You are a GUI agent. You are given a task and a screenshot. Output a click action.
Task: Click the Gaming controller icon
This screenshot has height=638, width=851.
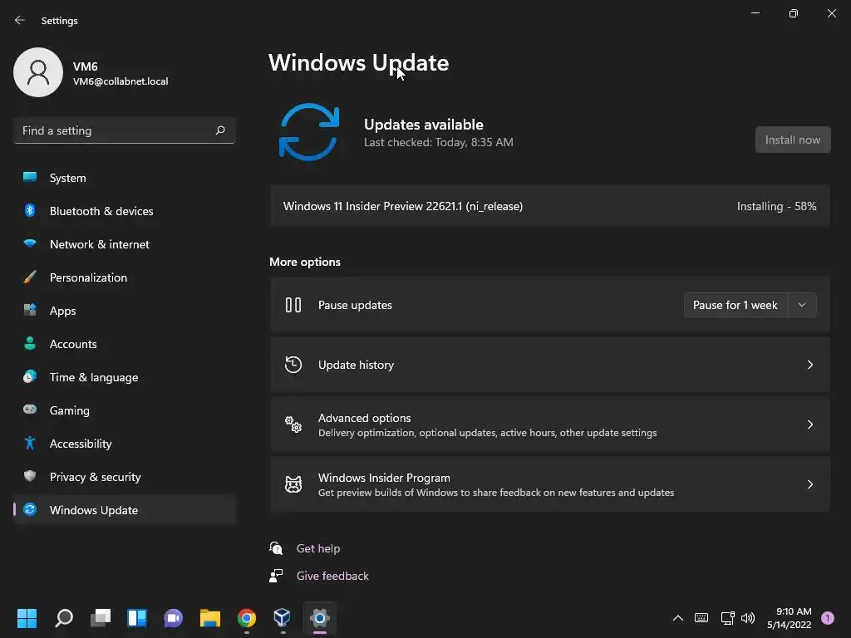(30, 410)
